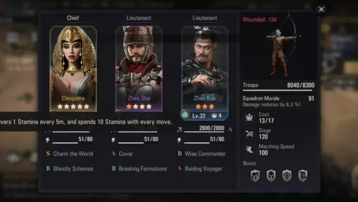Select the first Boost shield icon

pyautogui.click(x=255, y=176)
